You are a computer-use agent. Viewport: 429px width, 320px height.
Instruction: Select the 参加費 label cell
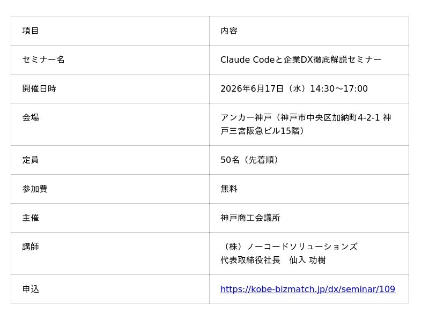pyautogui.click(x=35, y=189)
